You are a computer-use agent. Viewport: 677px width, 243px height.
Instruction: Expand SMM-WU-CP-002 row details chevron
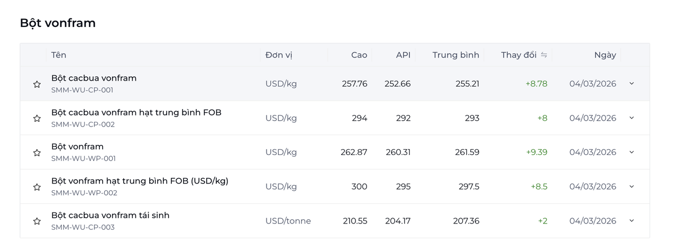tap(632, 118)
